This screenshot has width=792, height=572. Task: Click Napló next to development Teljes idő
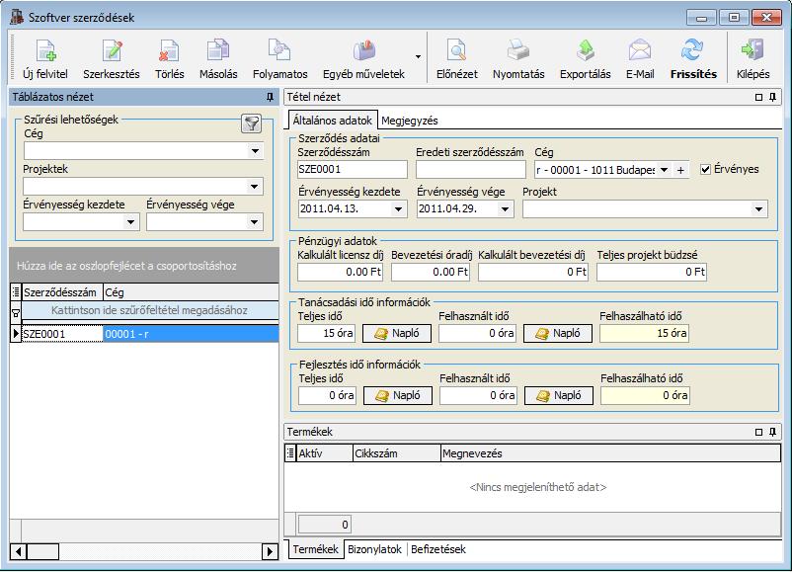[398, 395]
